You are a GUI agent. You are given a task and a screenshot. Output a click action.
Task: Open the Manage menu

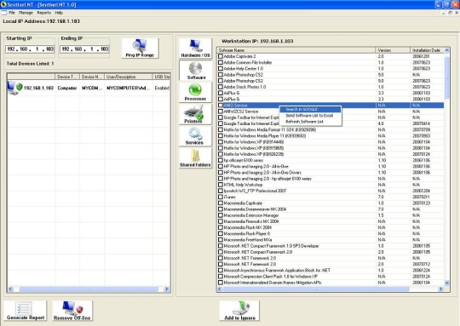click(x=26, y=13)
